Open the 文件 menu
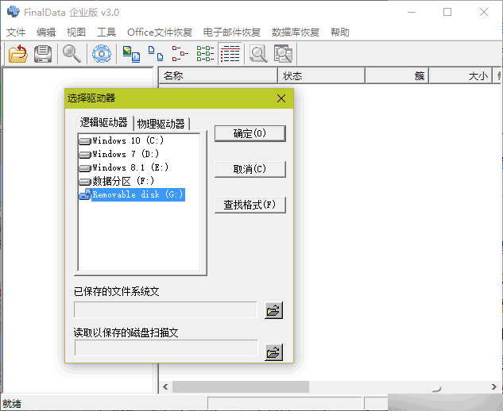The height and width of the screenshot is (411, 503). coord(16,33)
